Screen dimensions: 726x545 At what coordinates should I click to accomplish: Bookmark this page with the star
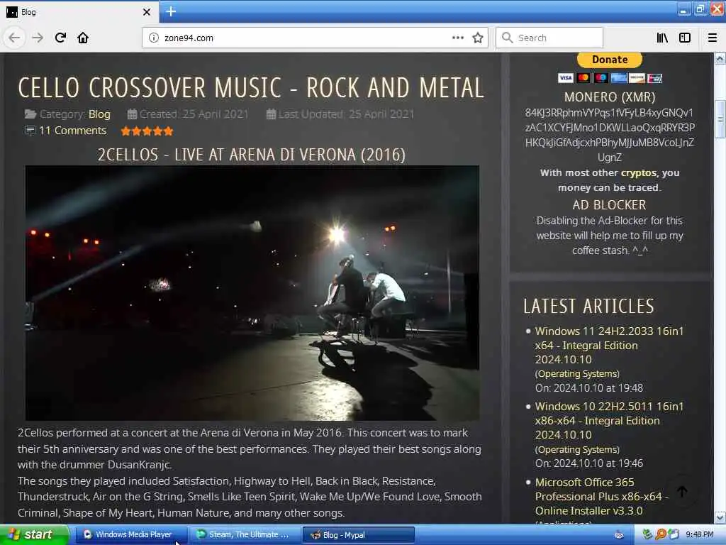478,38
